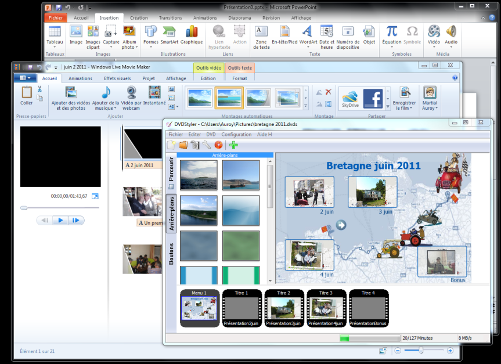This screenshot has height=364, width=501.
Task: Burn the DVD using DVDStyler disc icon
Action: [218, 145]
